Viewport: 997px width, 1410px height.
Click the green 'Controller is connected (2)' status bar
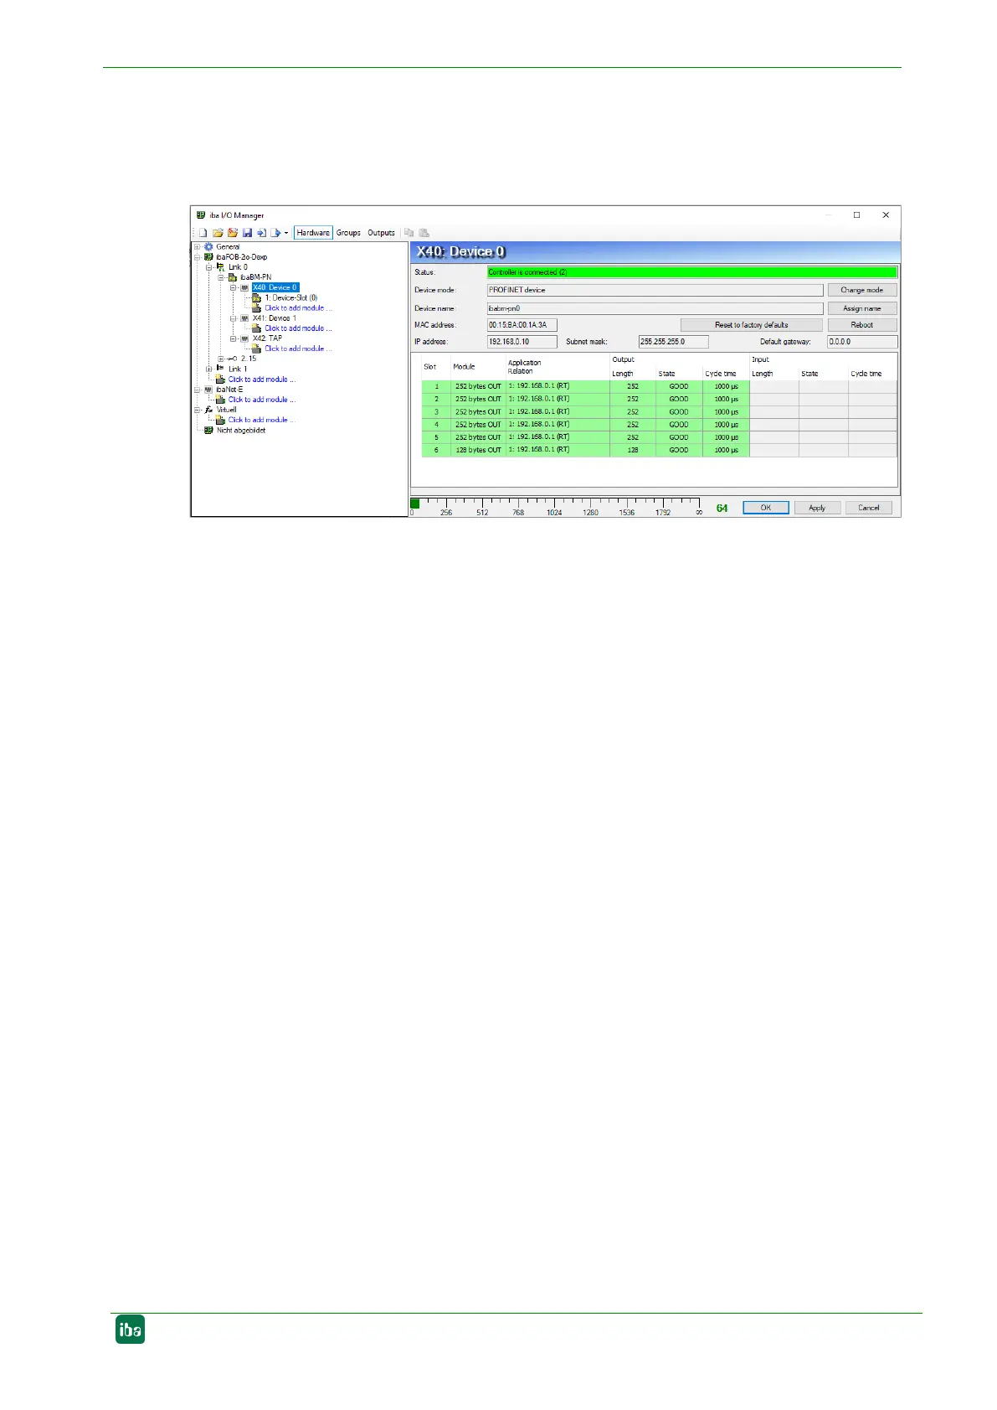coord(692,272)
